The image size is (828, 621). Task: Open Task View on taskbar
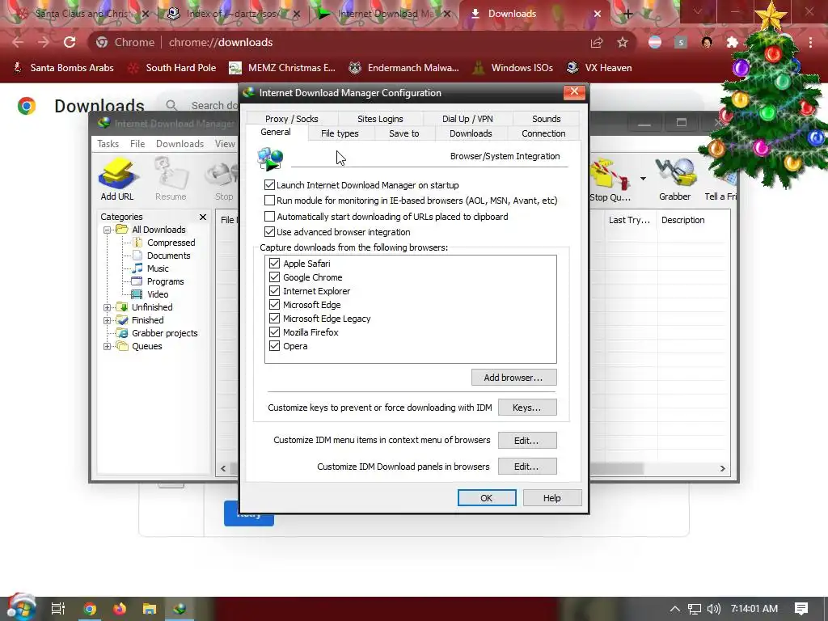tap(57, 609)
